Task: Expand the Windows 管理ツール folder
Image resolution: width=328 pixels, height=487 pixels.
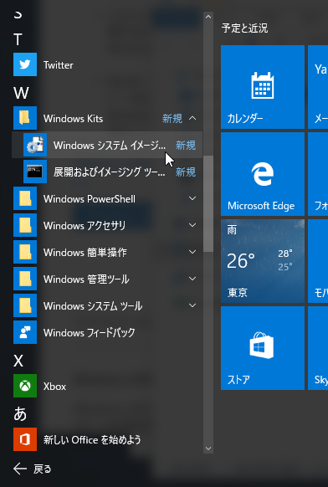Action: [x=192, y=279]
